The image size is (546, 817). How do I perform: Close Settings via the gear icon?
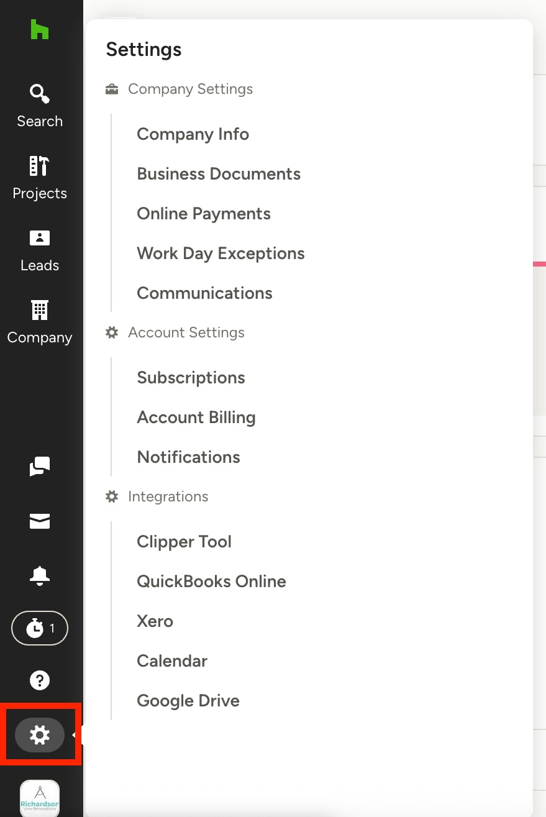[40, 735]
